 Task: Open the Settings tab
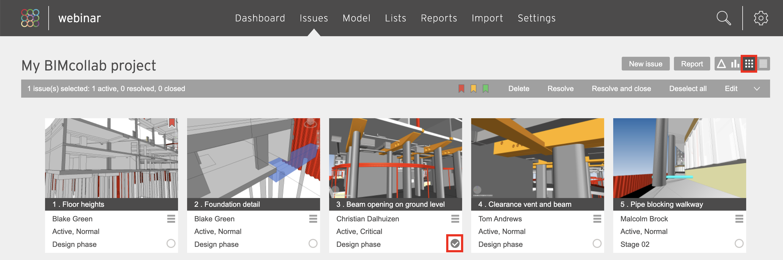[x=537, y=18]
